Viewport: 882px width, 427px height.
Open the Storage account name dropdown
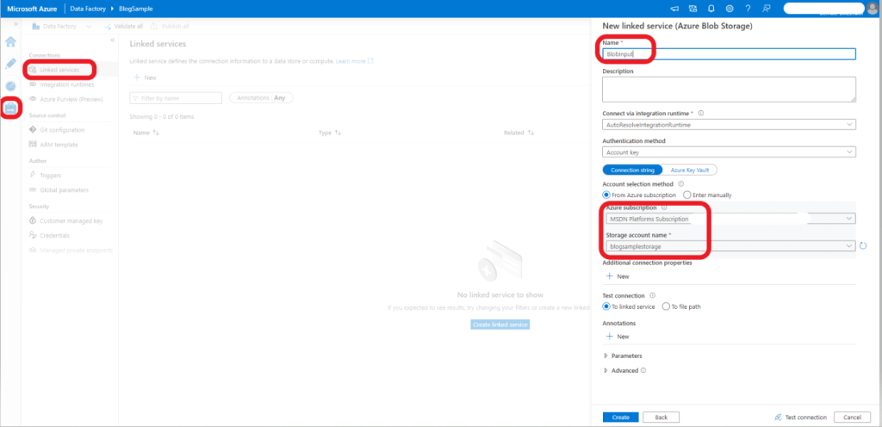[729, 247]
